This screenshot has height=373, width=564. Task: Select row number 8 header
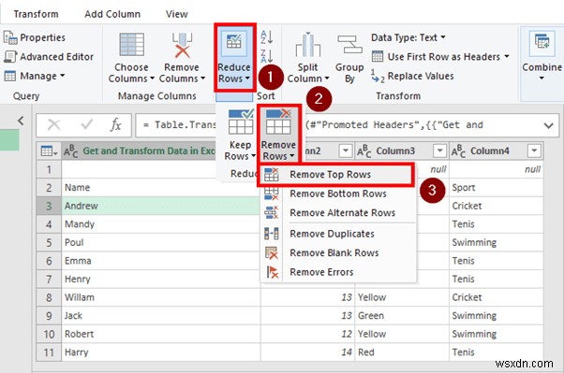[x=49, y=297]
